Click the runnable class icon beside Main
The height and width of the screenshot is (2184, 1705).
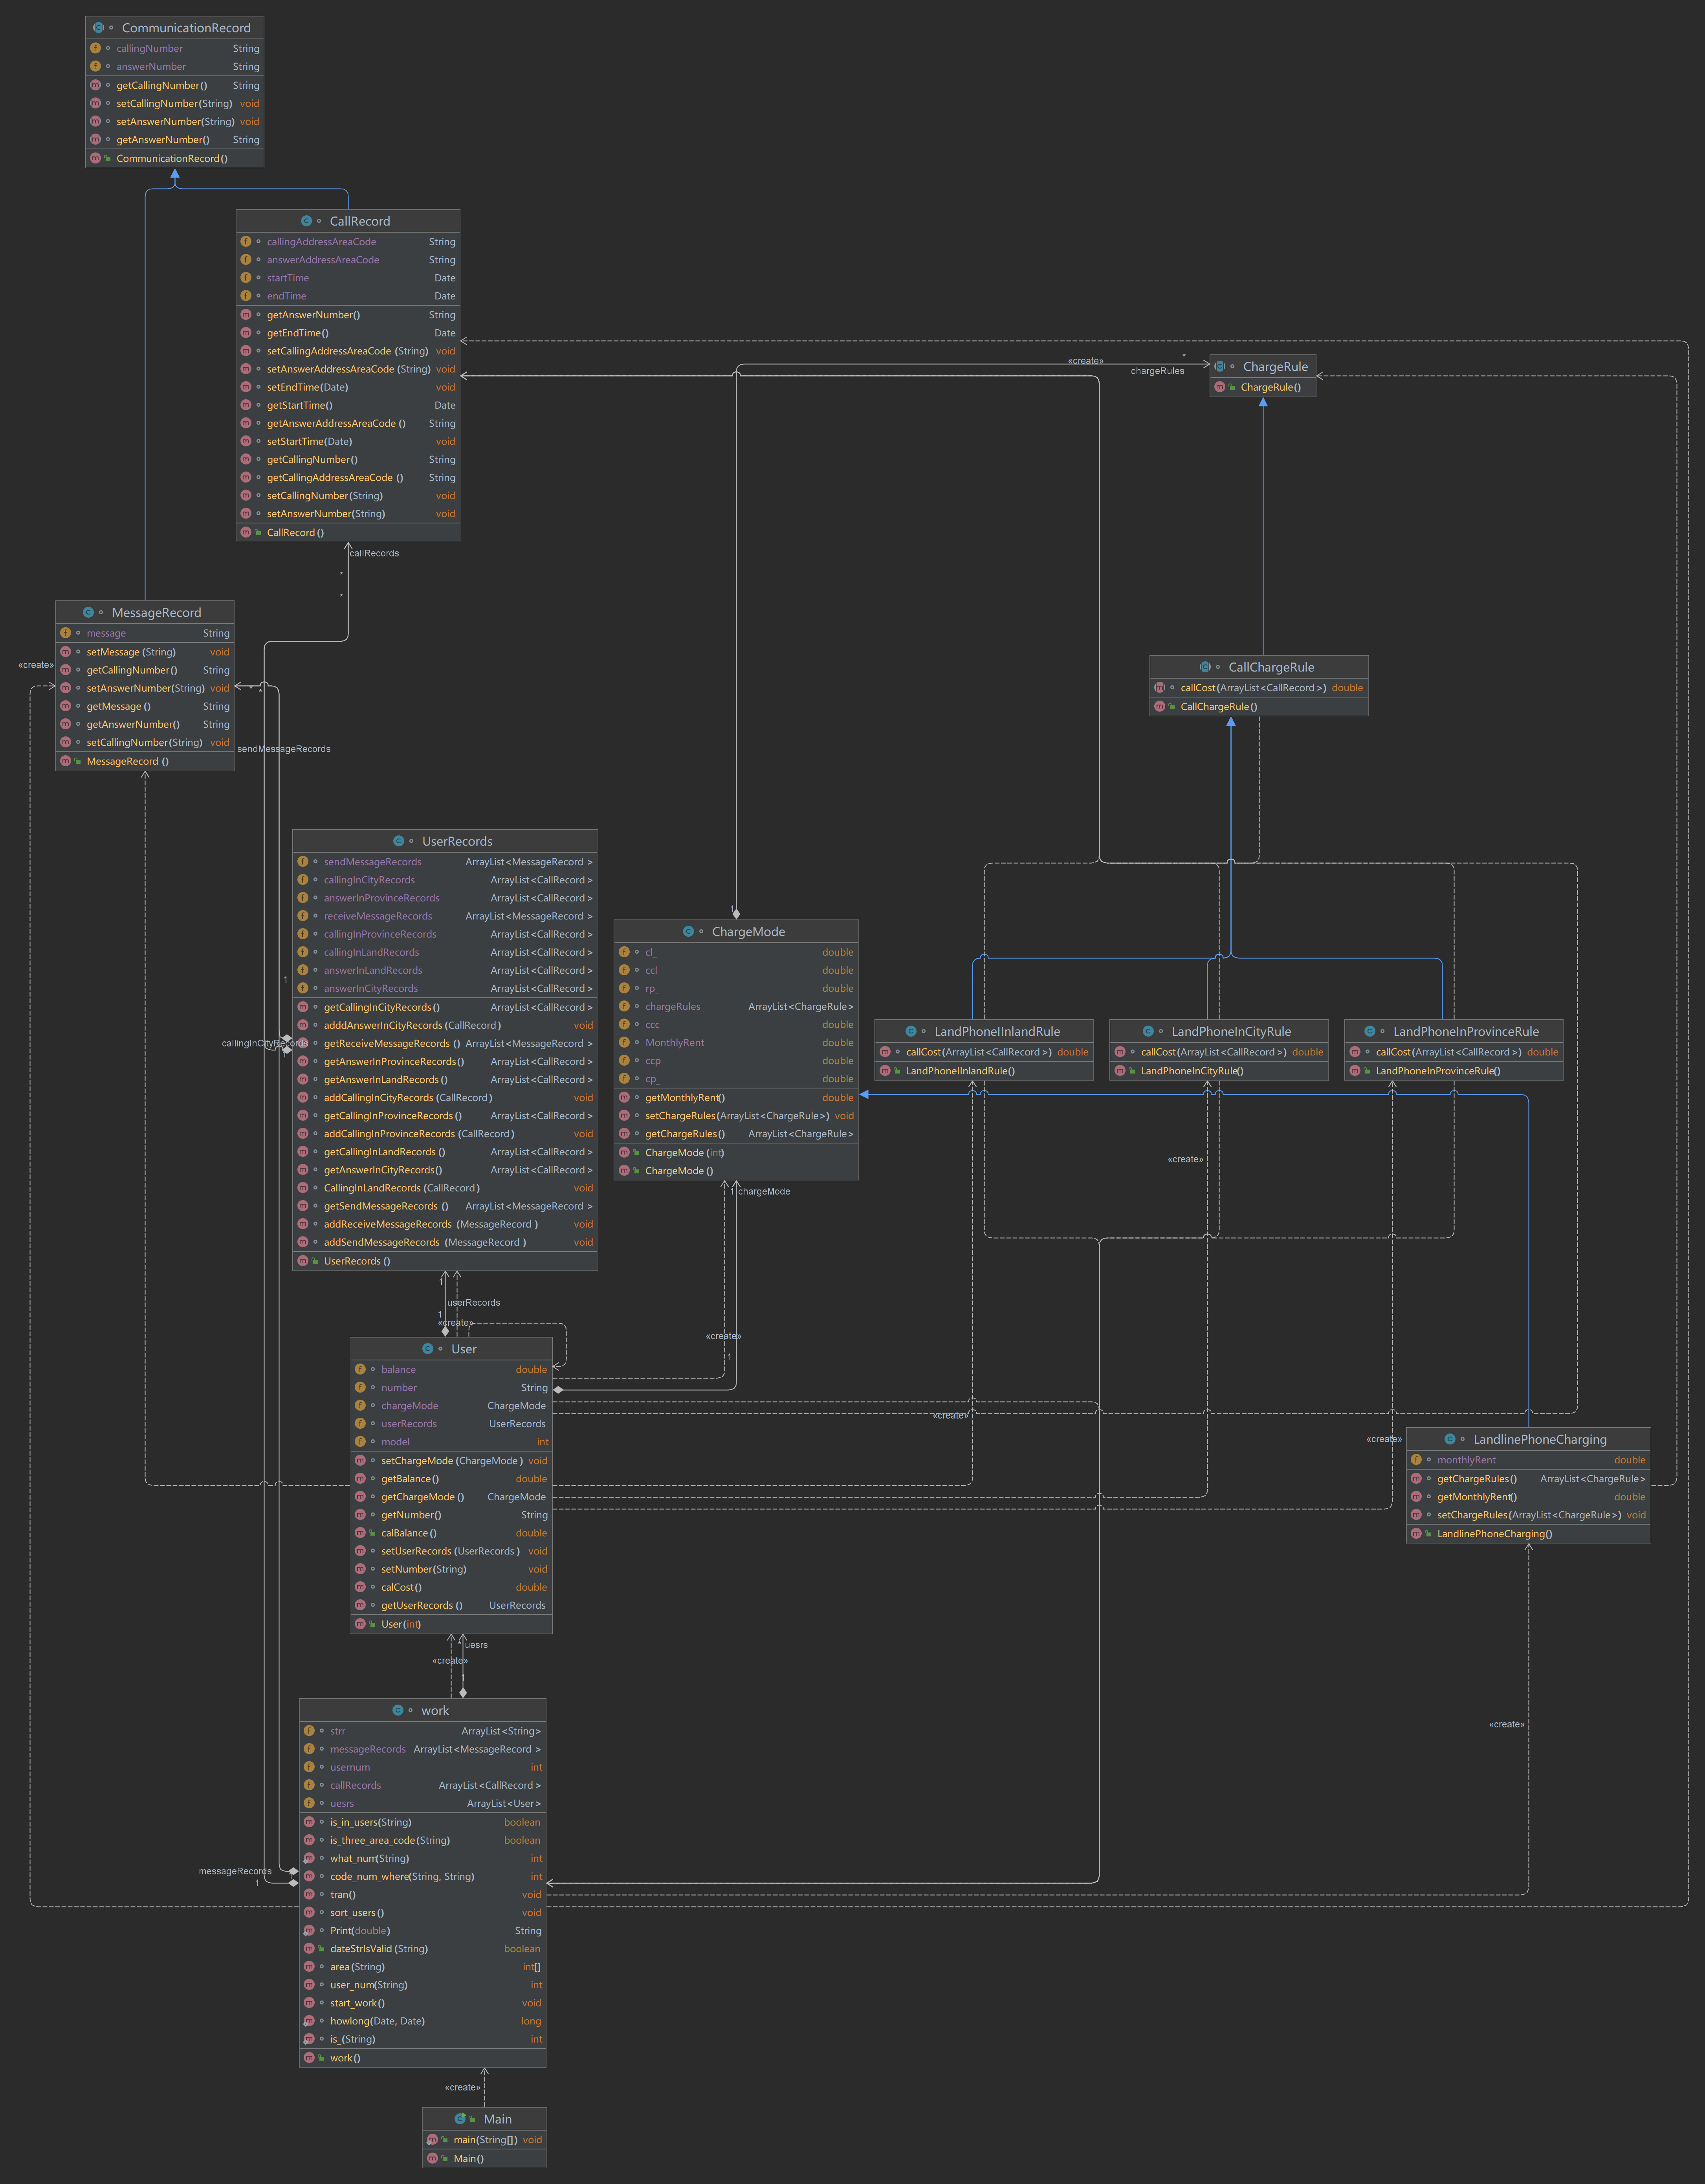pyautogui.click(x=460, y=2119)
